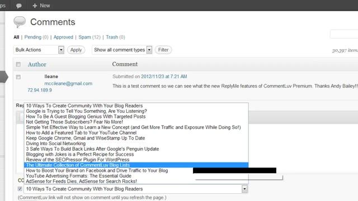This screenshot has height=201, width=358.
Task: Click the search comments input field
Action: click(x=344, y=34)
